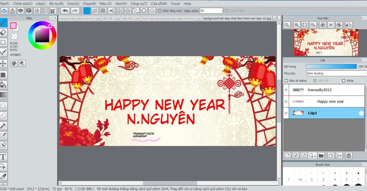Select the Brush tool in the left toolbar
This screenshot has height=191, width=367.
[x=3, y=23]
